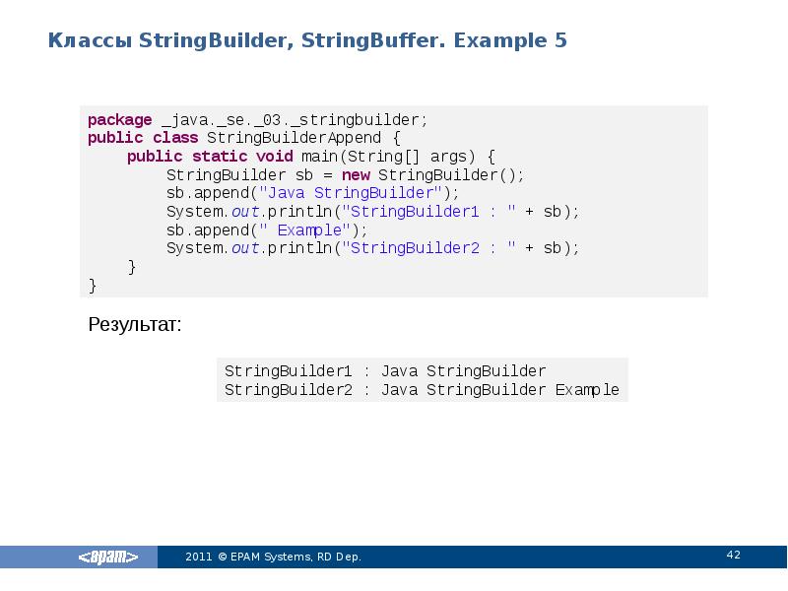Click the EPAM logo in the footer
The height and width of the screenshot is (591, 788).
108,558
